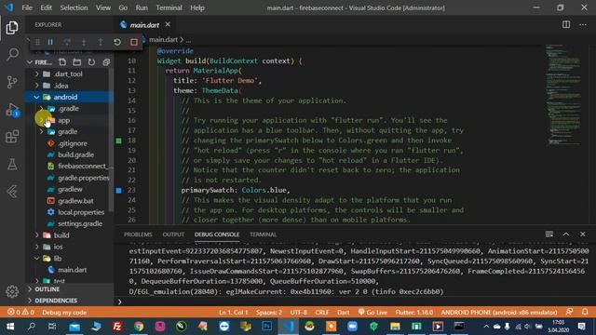Open the Run and Debug view
This screenshot has width=596, height=335.
point(12,110)
